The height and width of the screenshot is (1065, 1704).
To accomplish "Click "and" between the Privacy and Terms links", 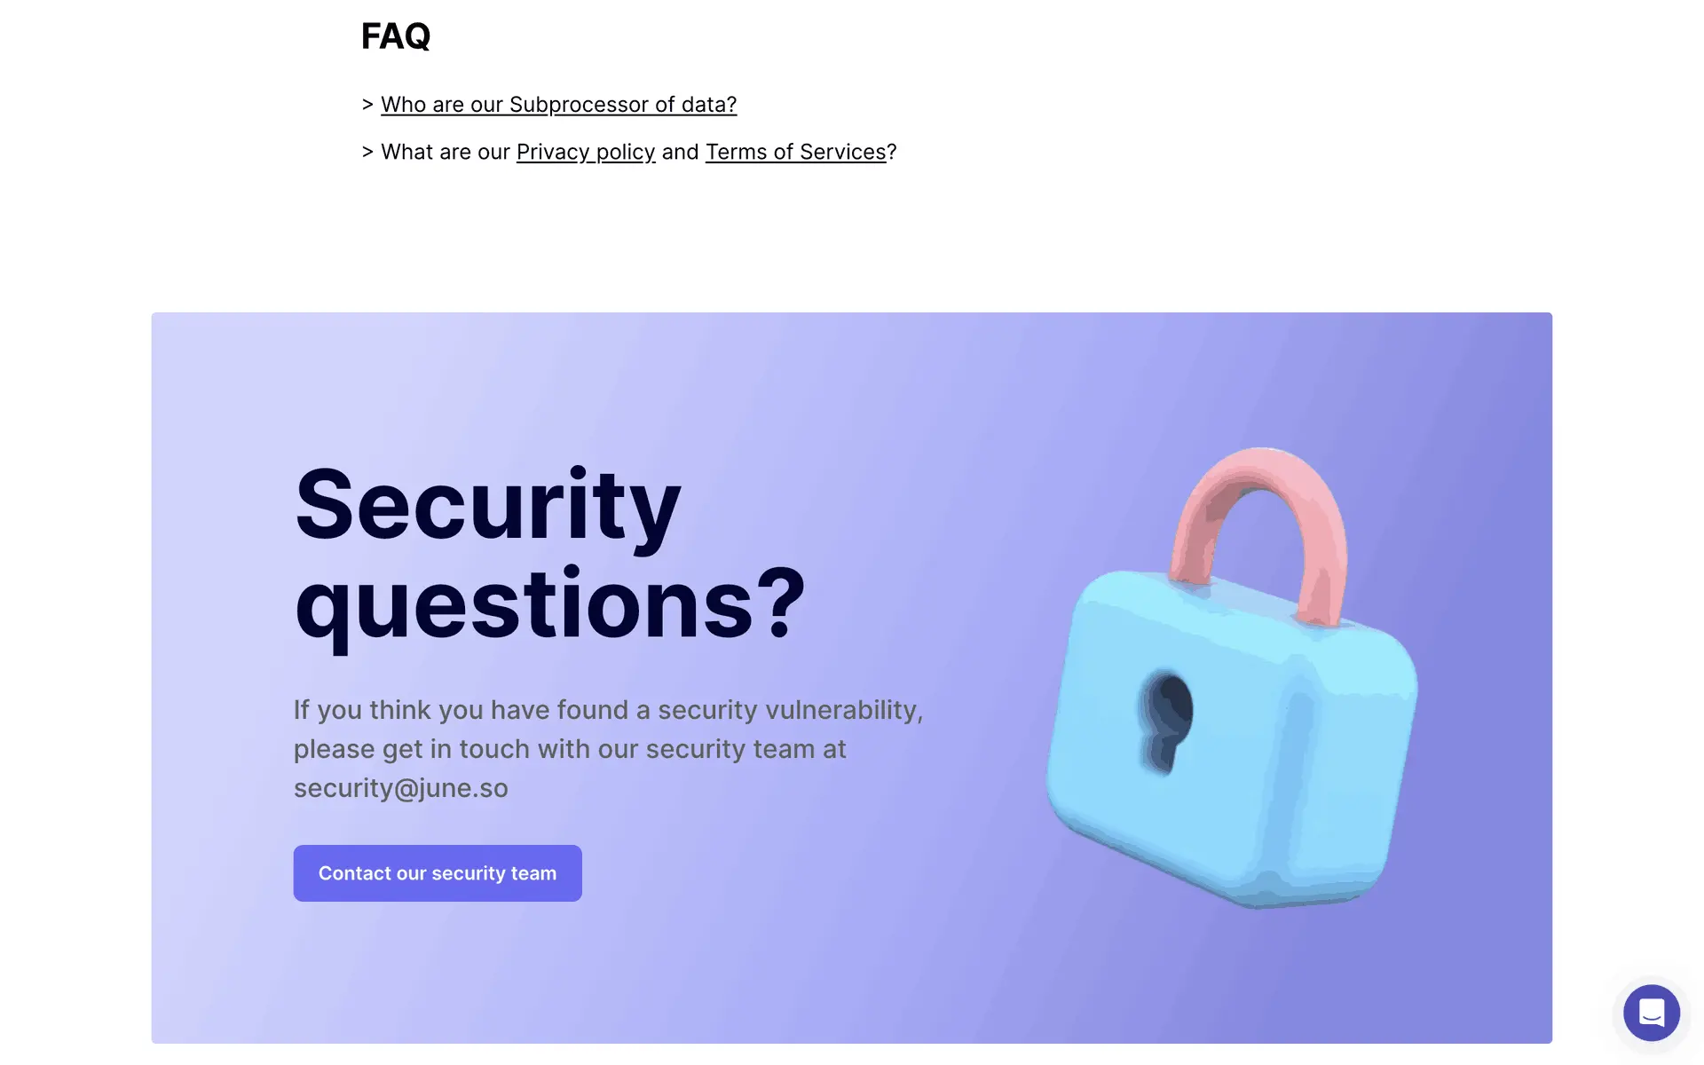I will coord(680,153).
